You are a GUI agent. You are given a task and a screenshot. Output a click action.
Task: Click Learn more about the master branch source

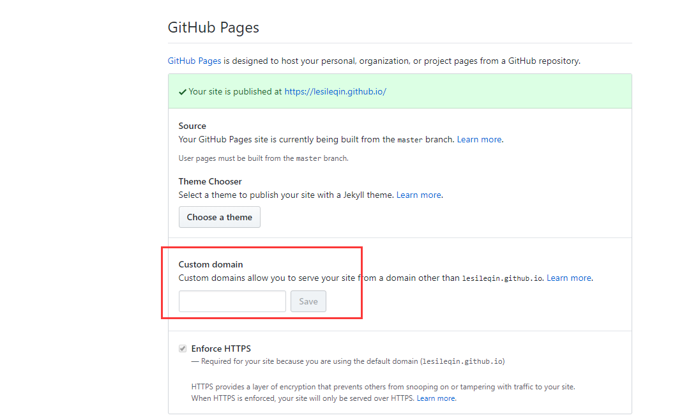click(x=479, y=139)
